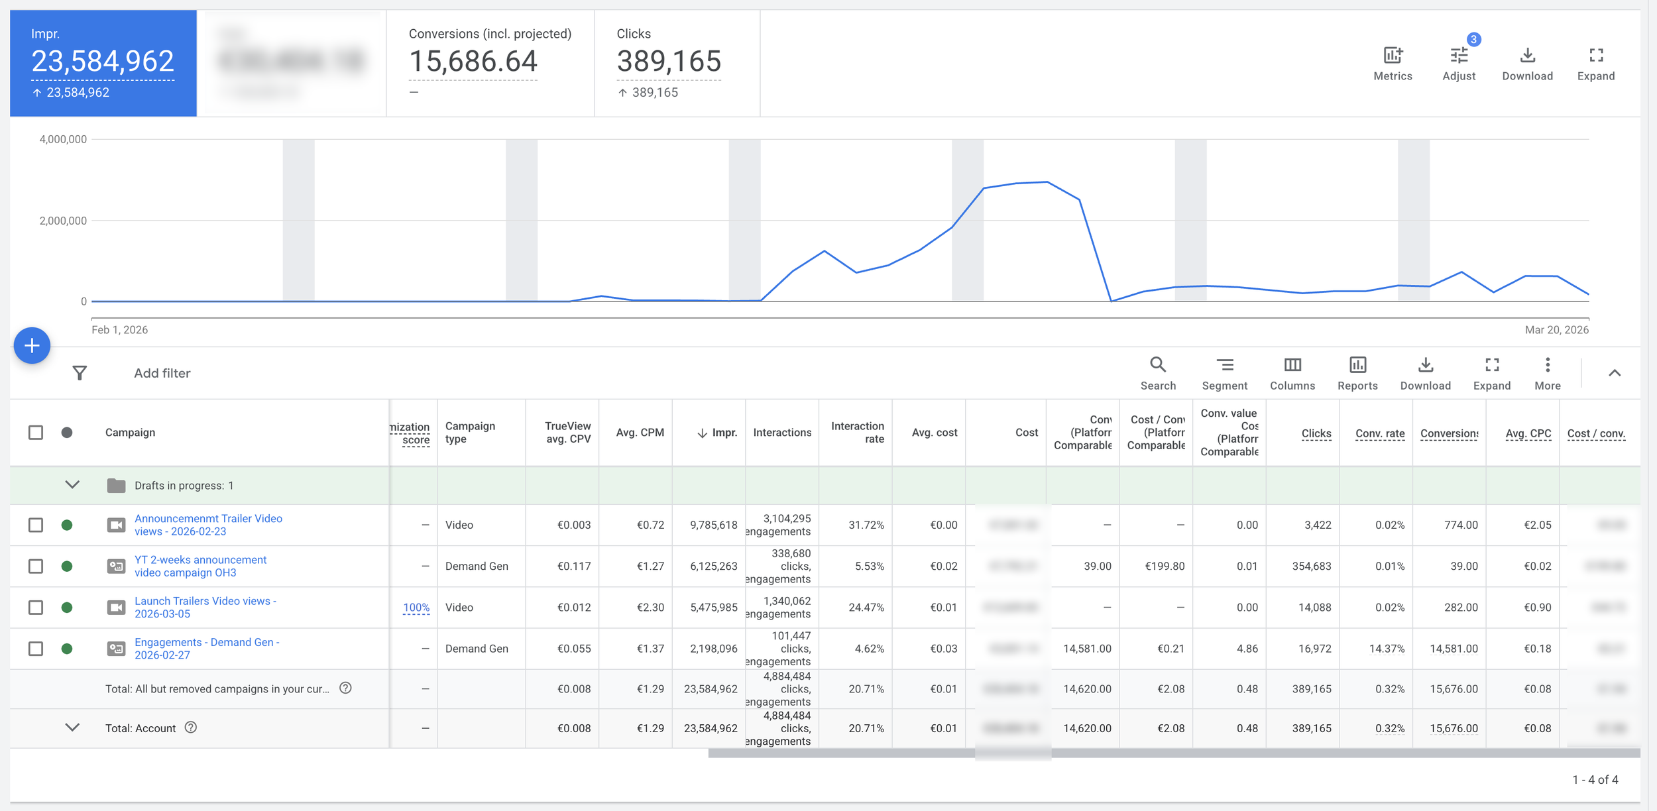
Task: Open the Metrics selector icon
Action: coord(1393,56)
